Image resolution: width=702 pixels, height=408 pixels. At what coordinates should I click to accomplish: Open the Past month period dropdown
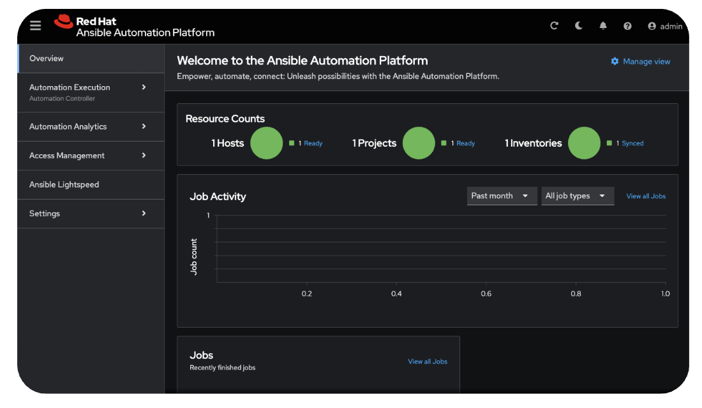[502, 196]
